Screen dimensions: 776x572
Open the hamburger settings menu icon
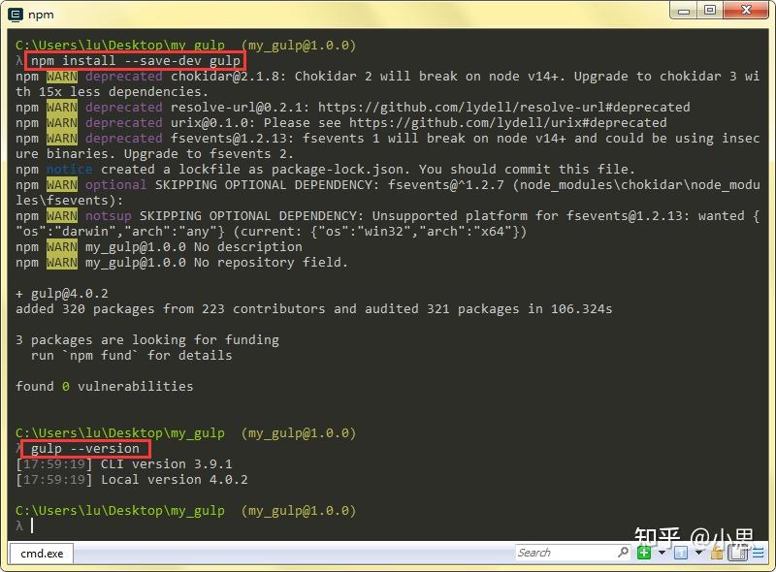point(758,553)
